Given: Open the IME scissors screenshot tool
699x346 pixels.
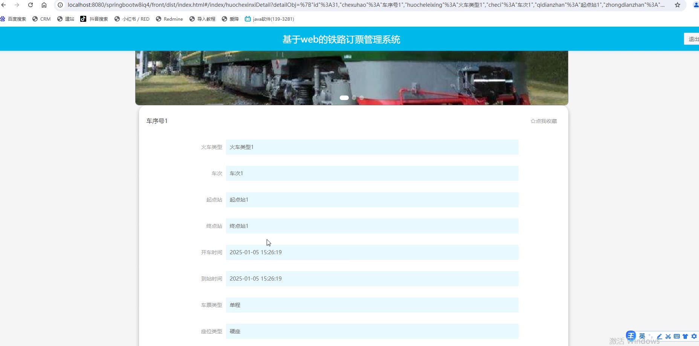Looking at the screenshot, I should (668, 336).
